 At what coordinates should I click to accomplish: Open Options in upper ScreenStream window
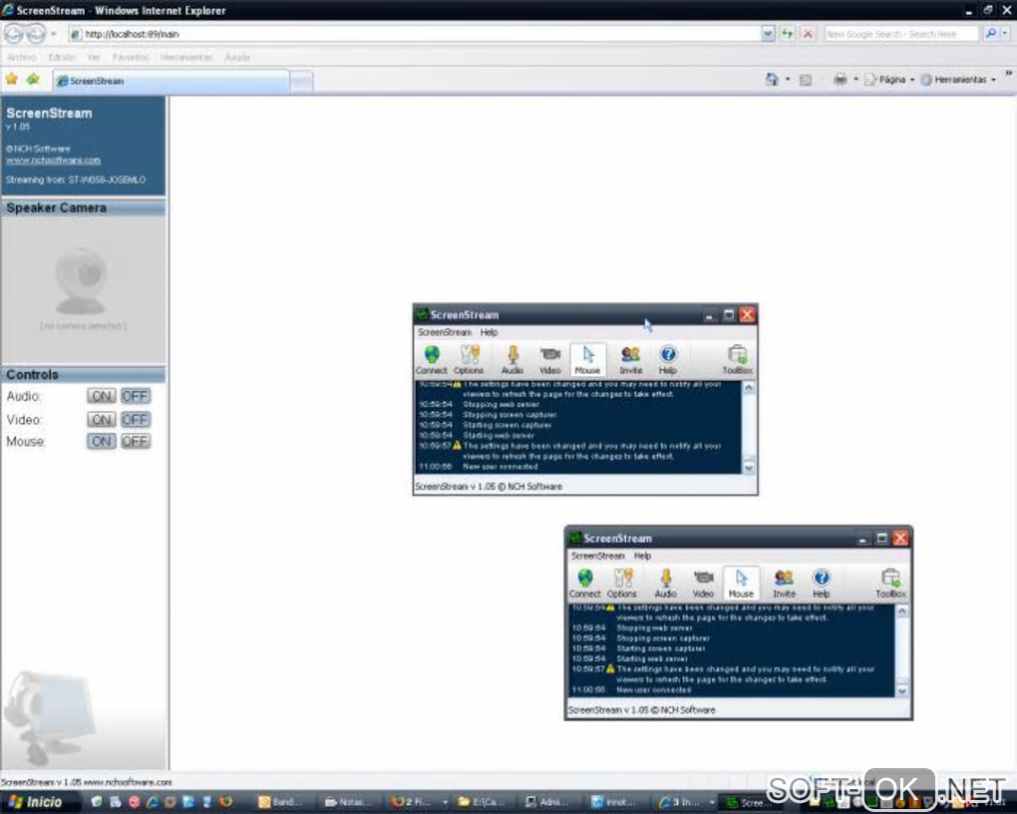[x=469, y=360]
